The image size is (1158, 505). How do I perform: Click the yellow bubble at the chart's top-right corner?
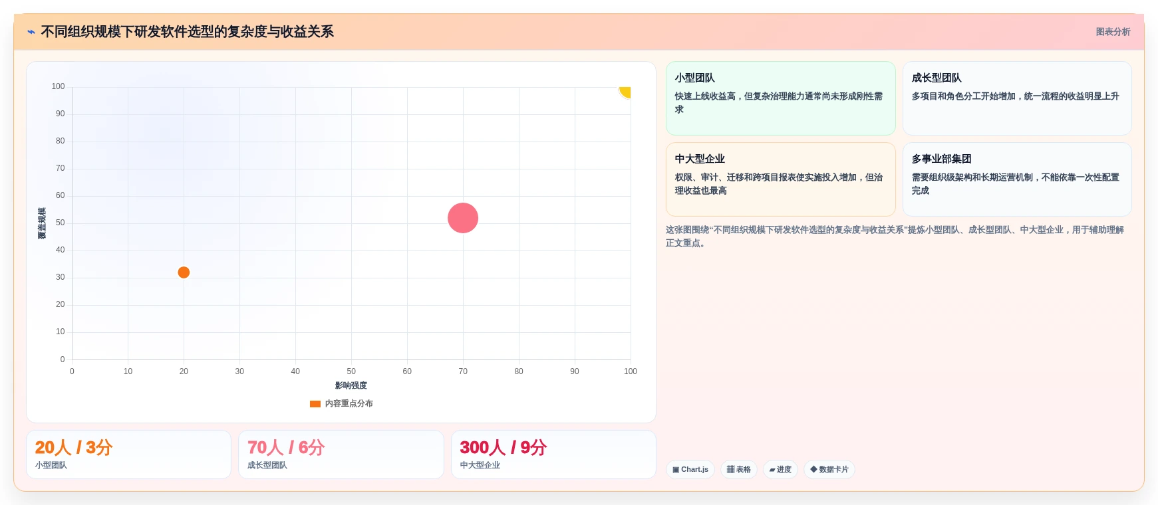(x=625, y=92)
